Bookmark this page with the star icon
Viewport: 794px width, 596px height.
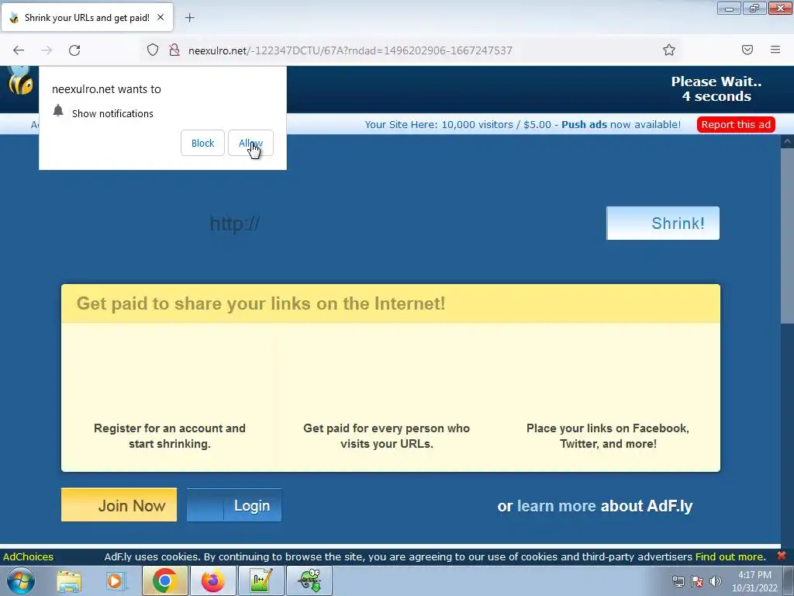coord(669,50)
